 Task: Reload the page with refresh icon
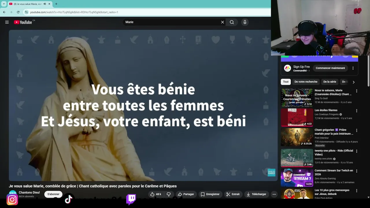tap(18, 12)
